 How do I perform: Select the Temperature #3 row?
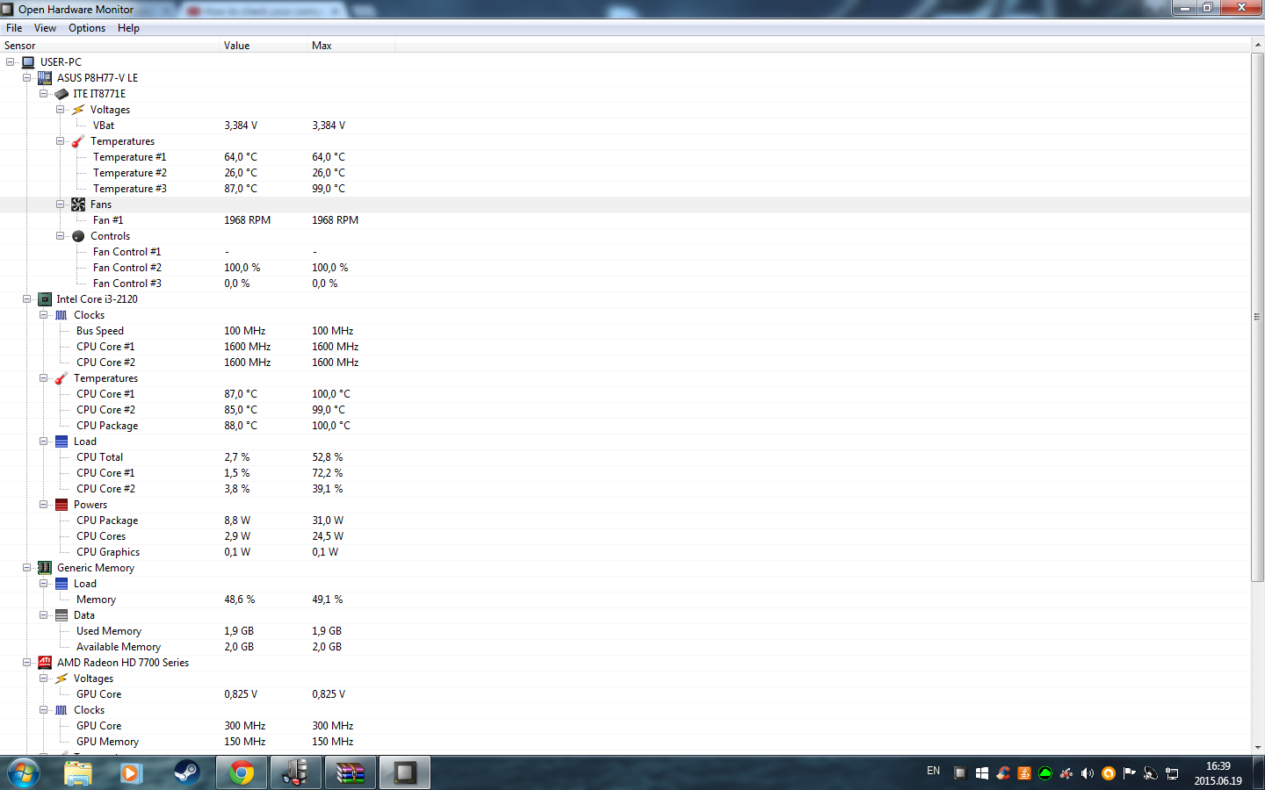coord(625,189)
